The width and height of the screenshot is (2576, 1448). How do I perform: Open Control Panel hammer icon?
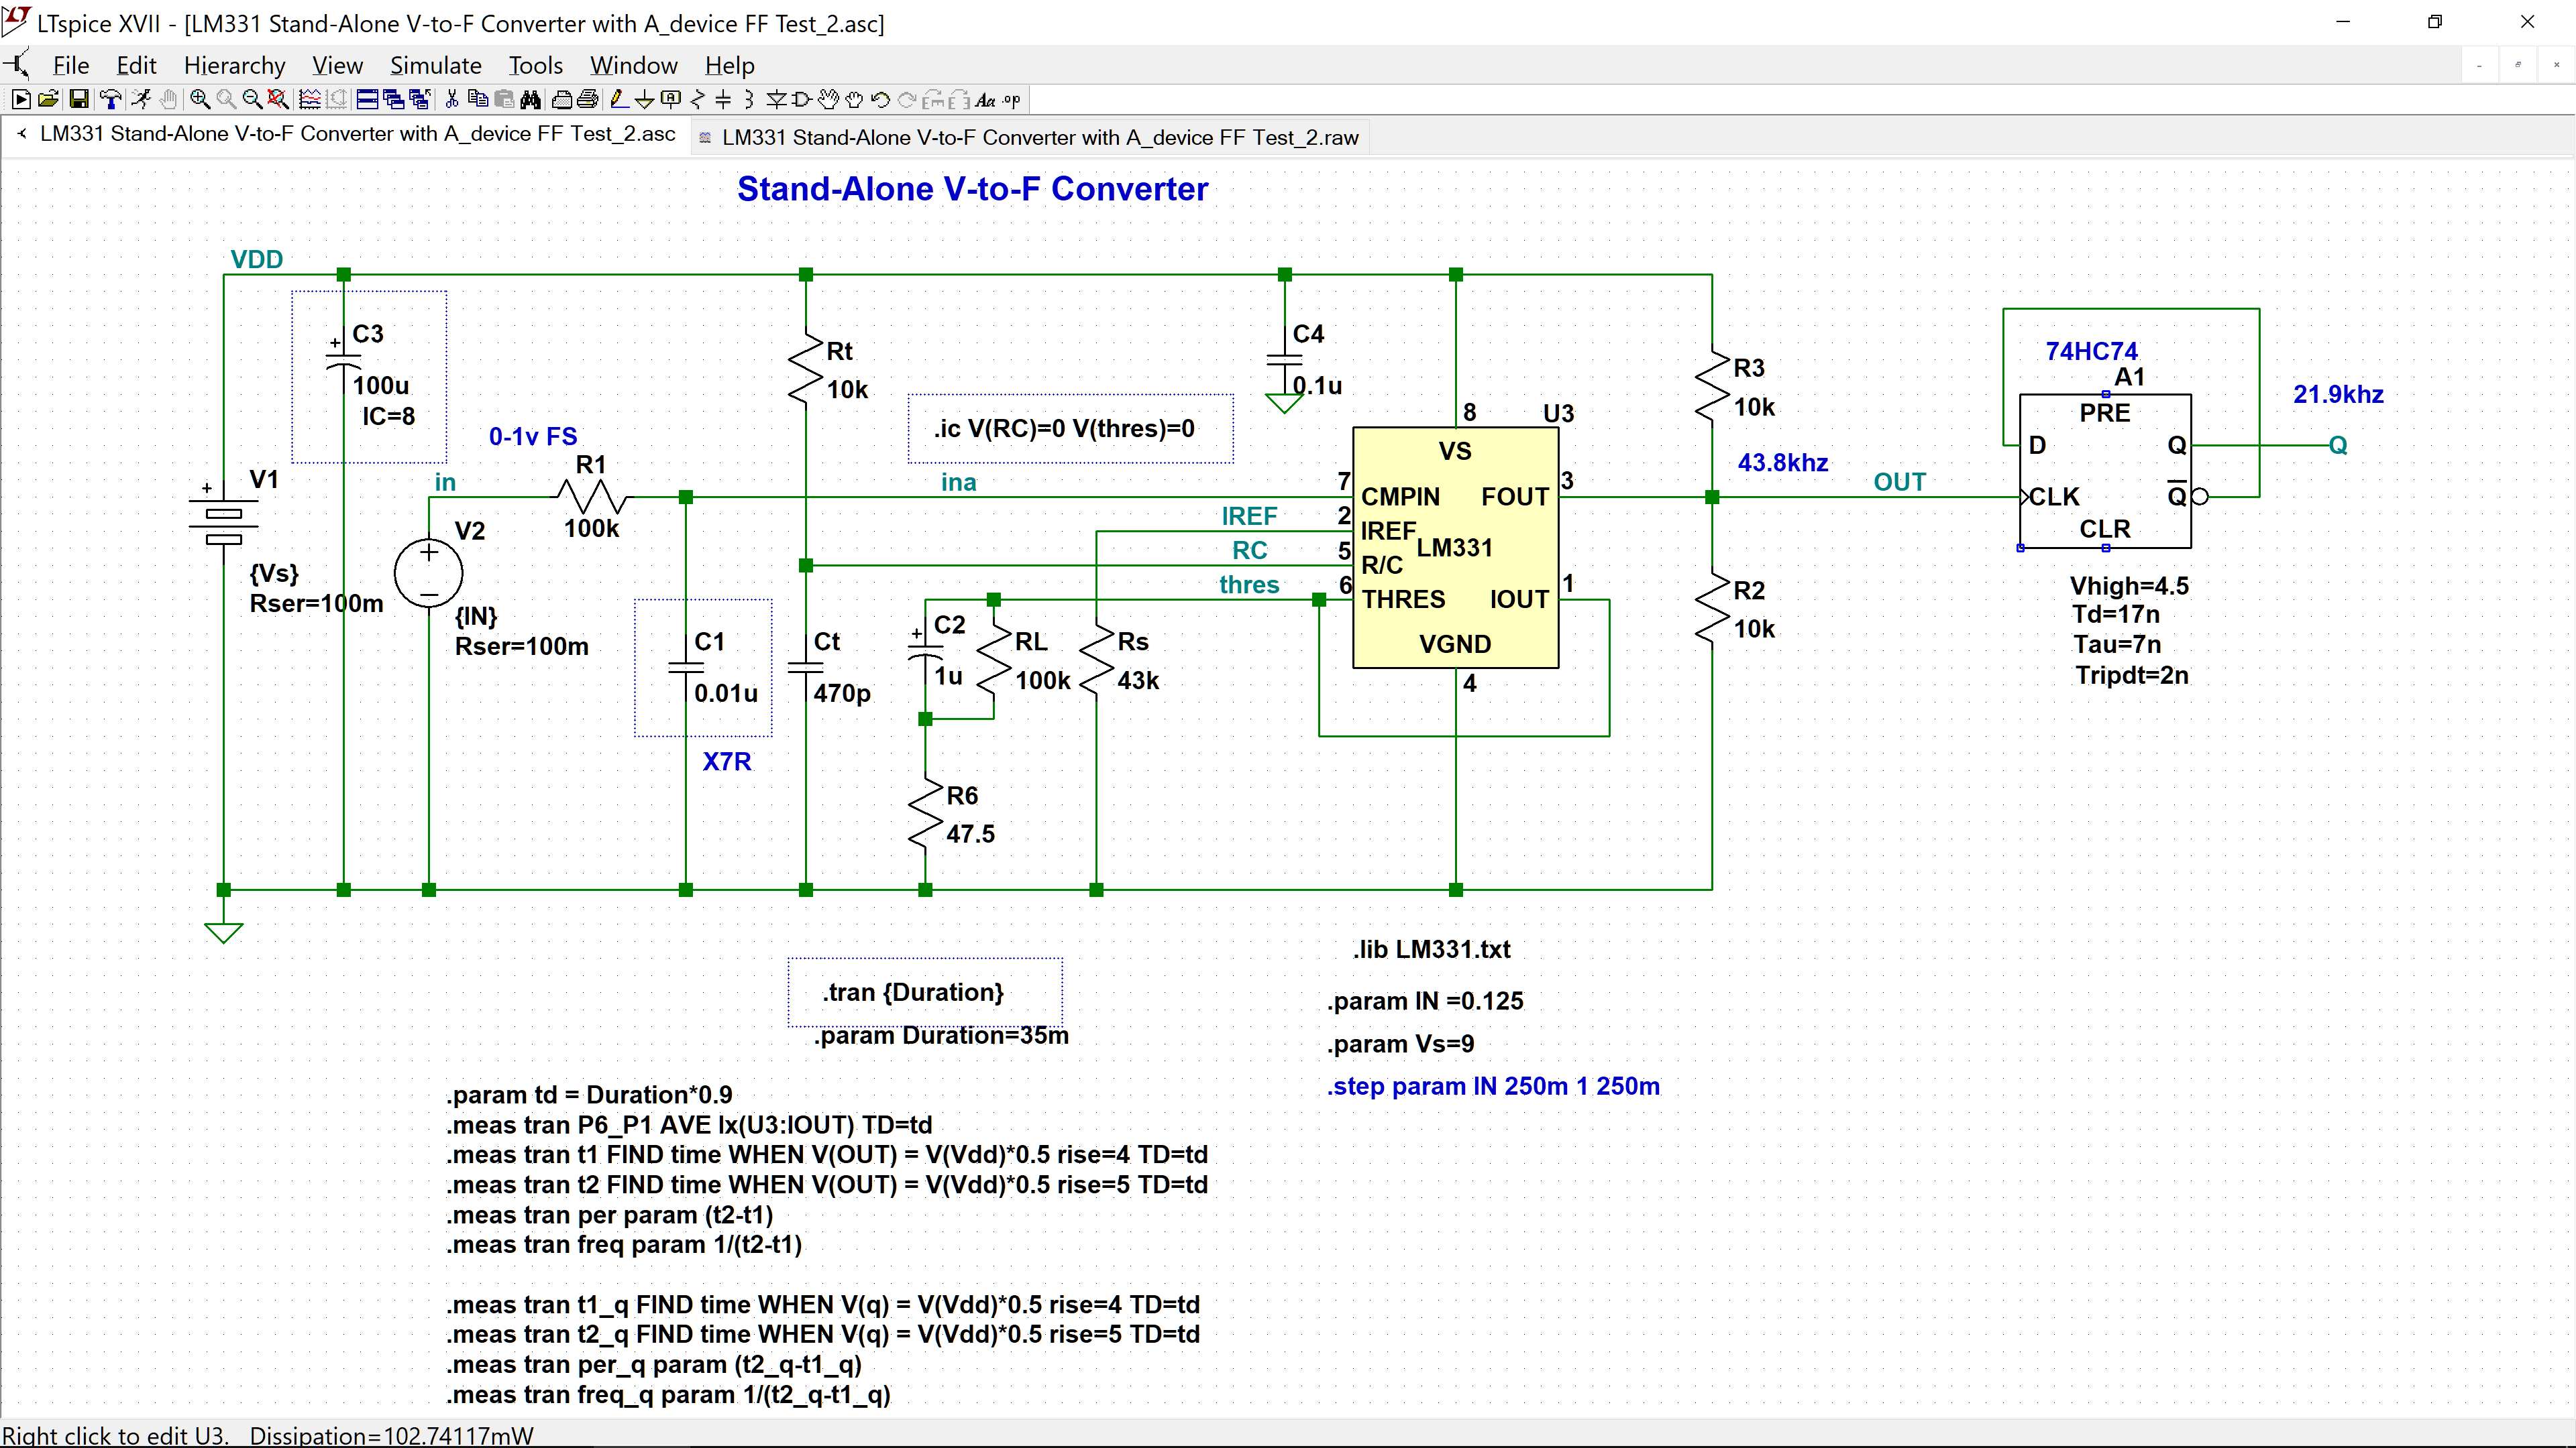(x=111, y=100)
